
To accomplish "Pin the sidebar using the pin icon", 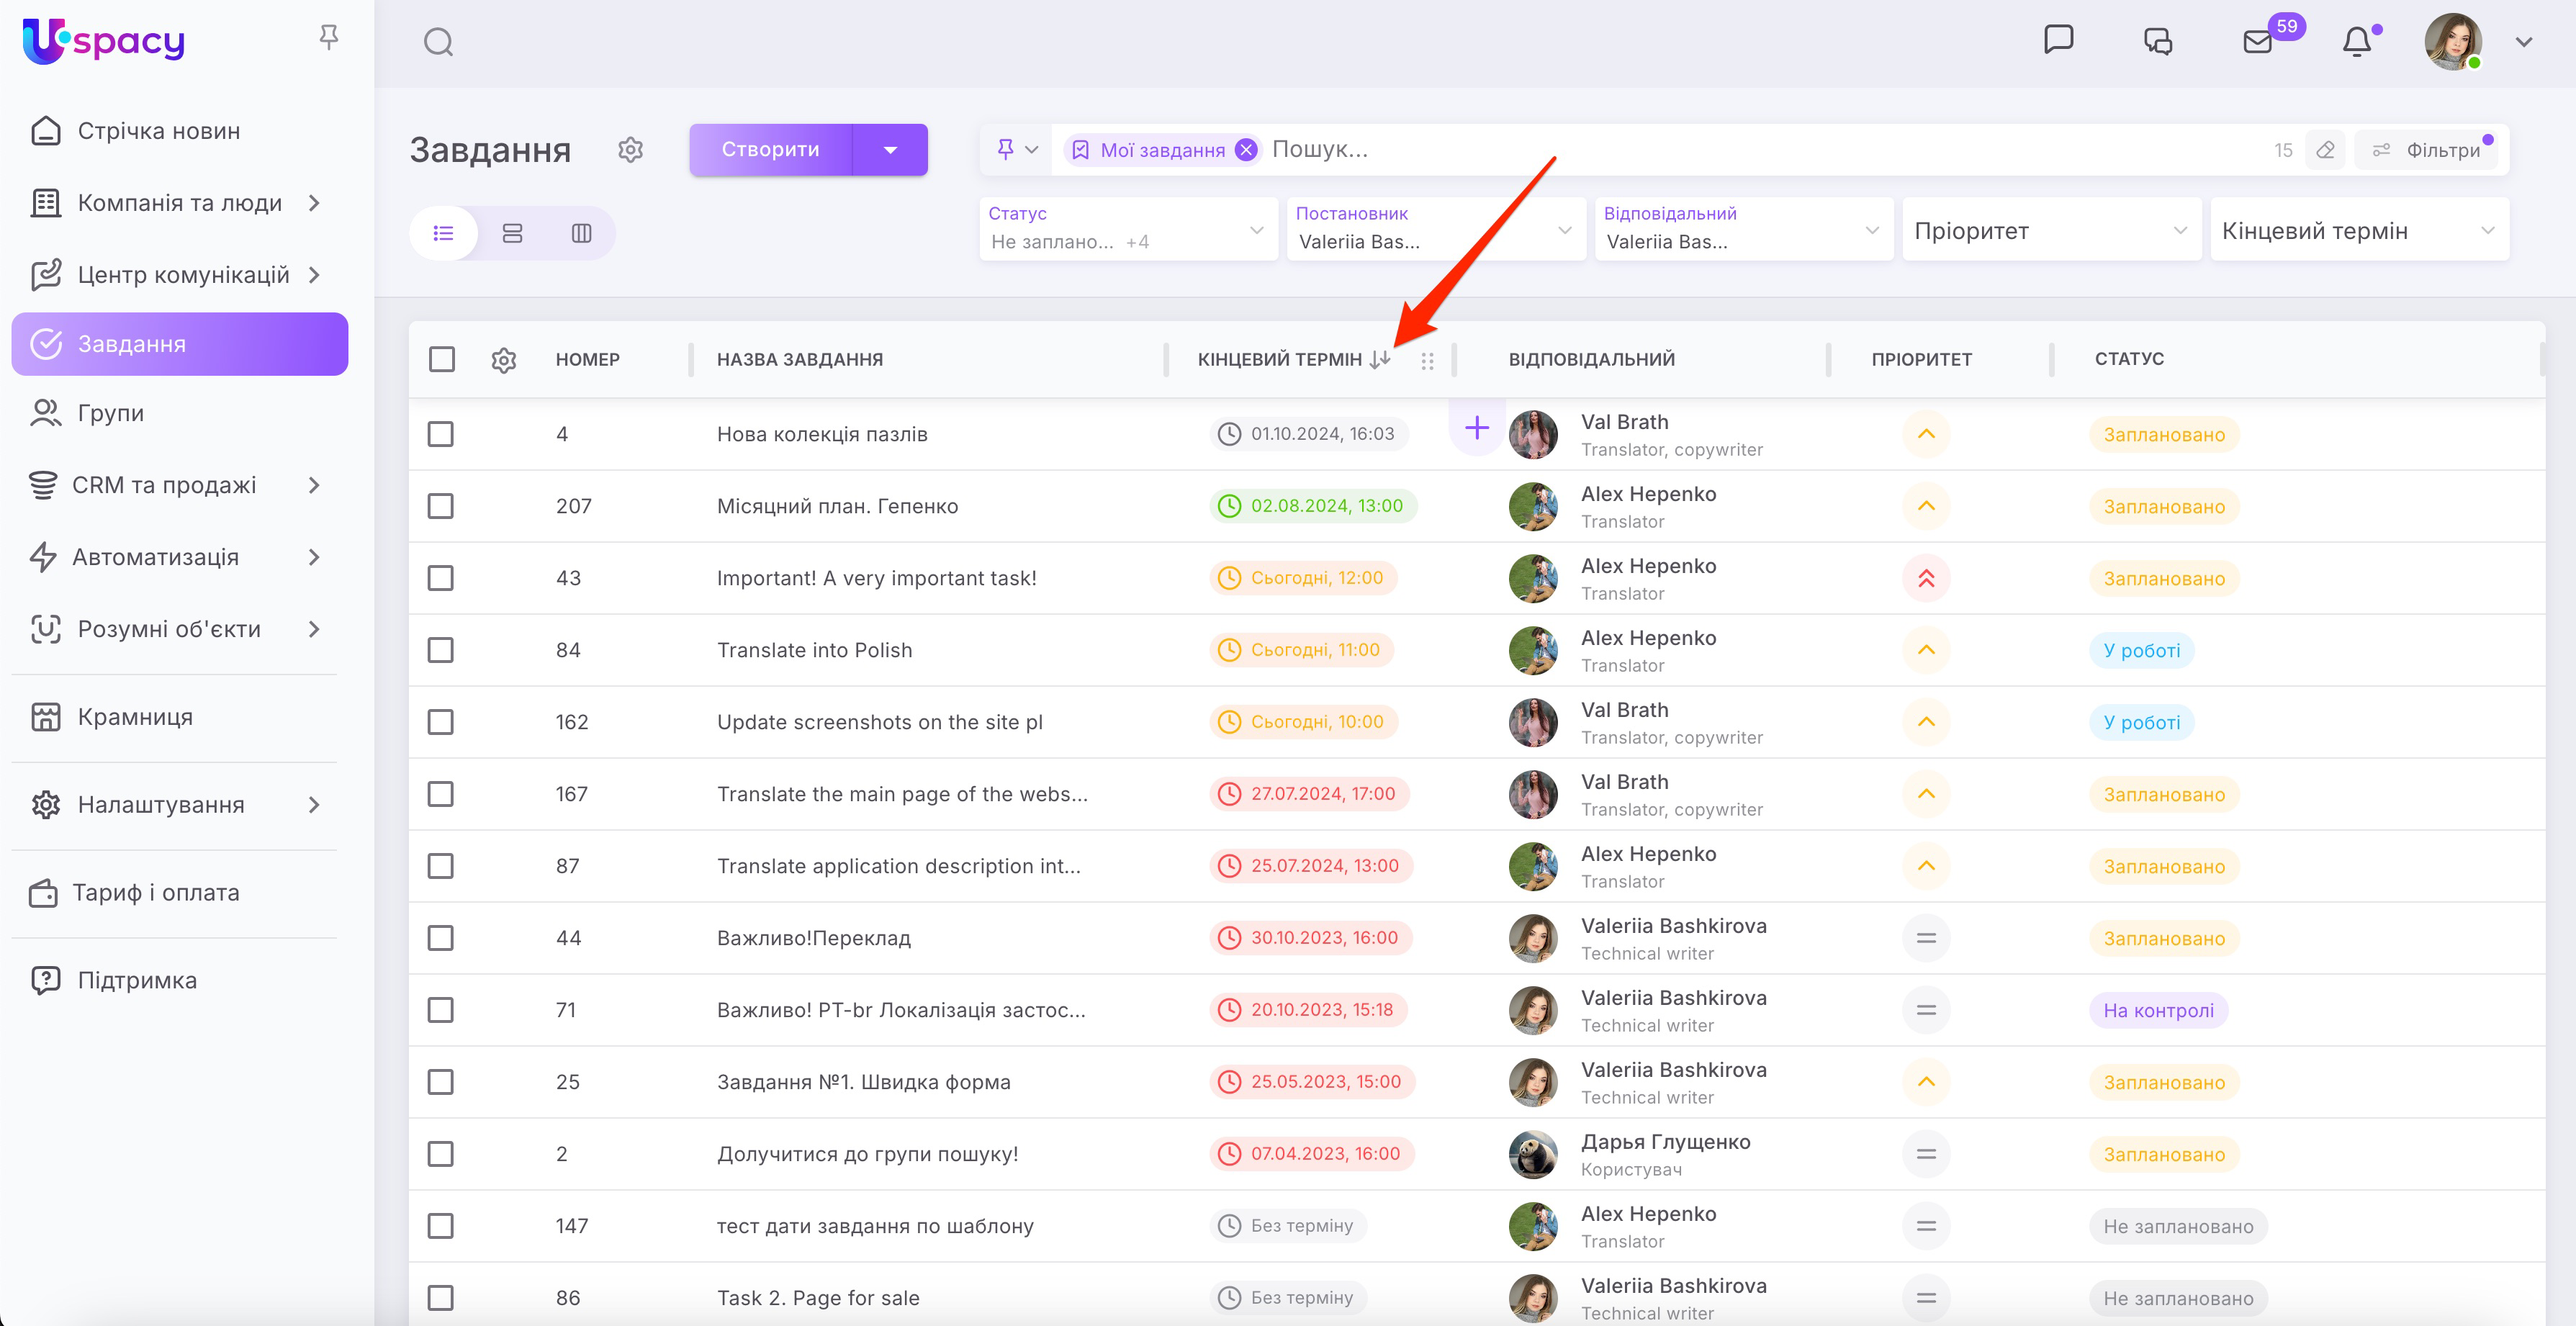I will coord(329,38).
